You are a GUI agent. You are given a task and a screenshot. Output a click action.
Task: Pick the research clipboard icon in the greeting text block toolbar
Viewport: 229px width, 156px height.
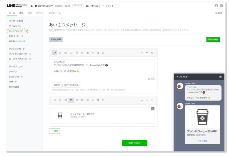click(x=98, y=53)
